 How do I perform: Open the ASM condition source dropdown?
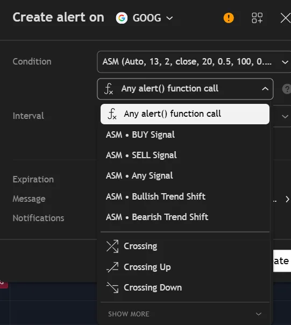[x=194, y=62]
